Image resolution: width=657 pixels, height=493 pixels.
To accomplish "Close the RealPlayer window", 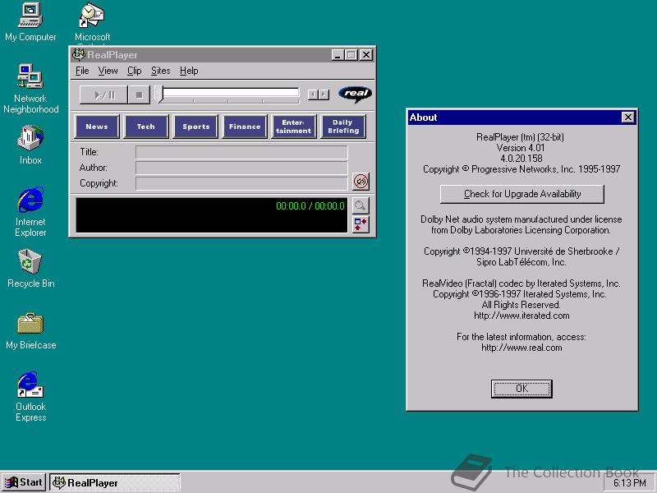I will (x=365, y=55).
